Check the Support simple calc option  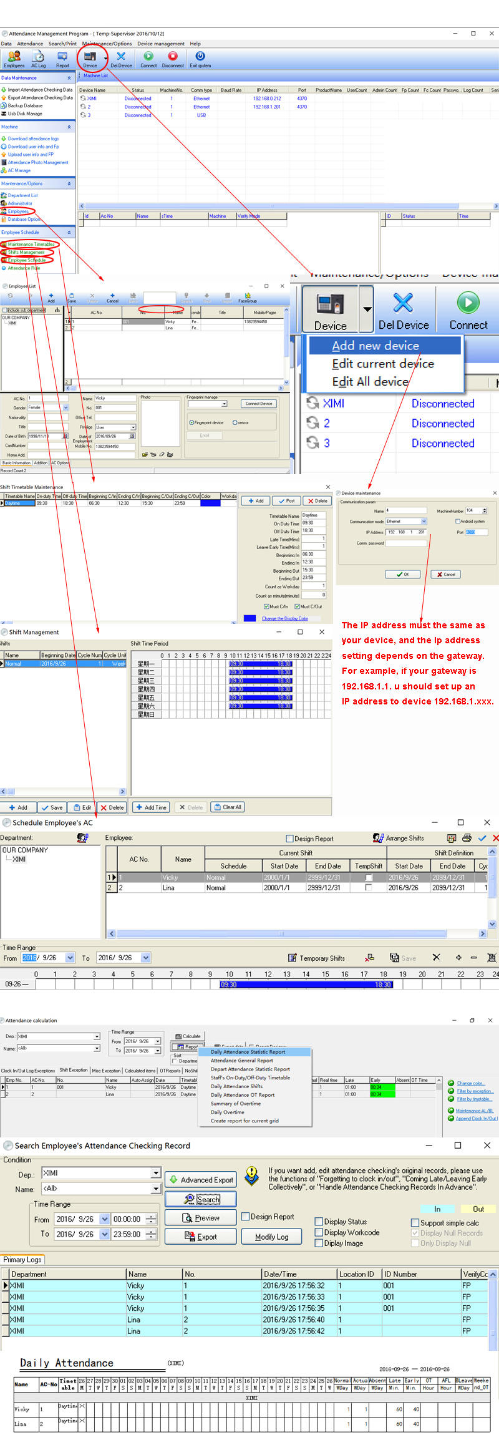coord(415,1223)
